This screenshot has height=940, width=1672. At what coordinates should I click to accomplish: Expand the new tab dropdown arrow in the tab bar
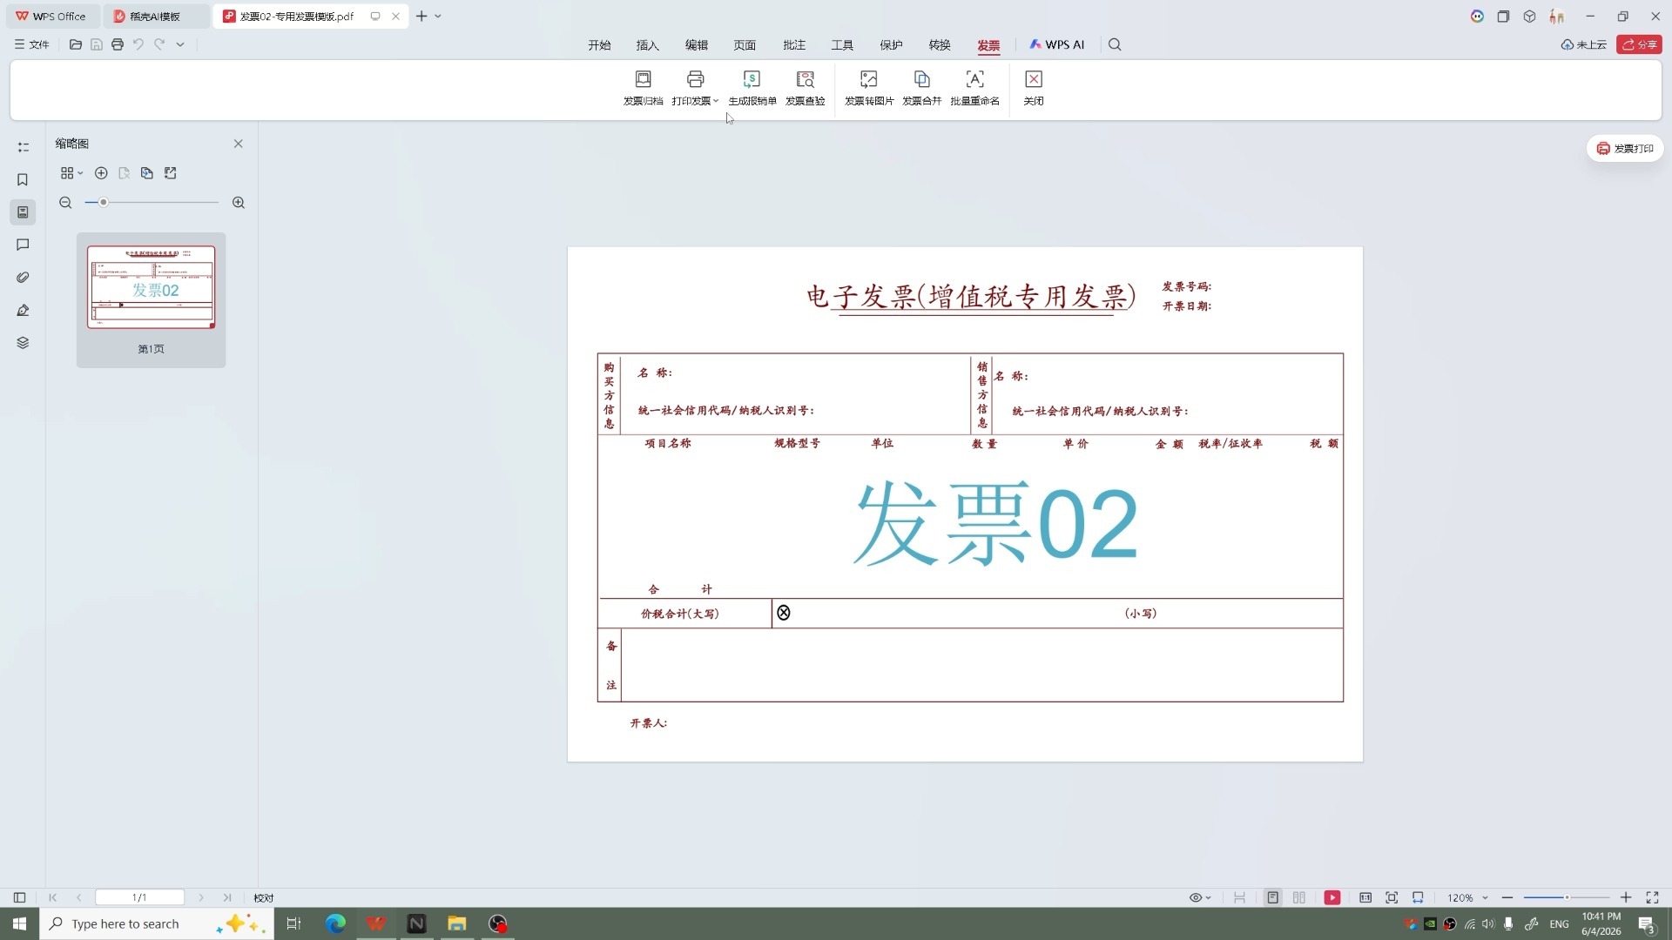pos(438,16)
